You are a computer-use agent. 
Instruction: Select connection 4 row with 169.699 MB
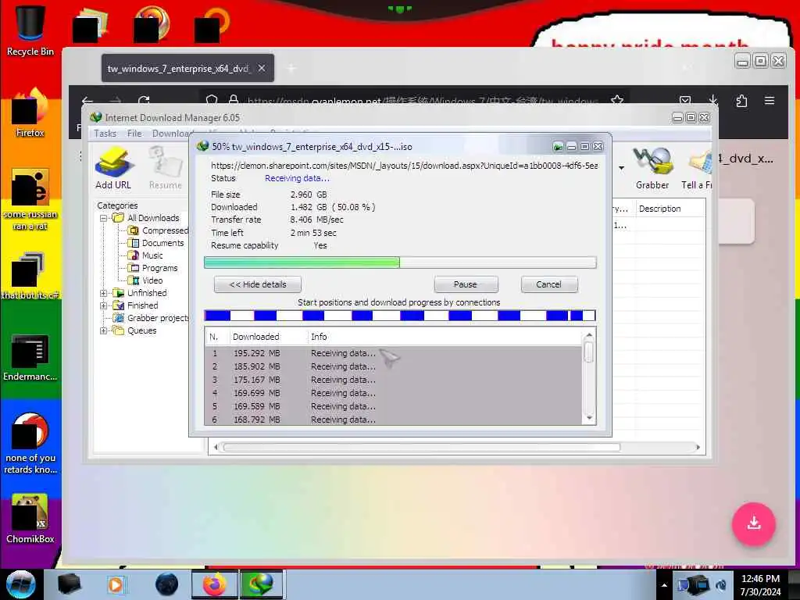[x=394, y=393]
